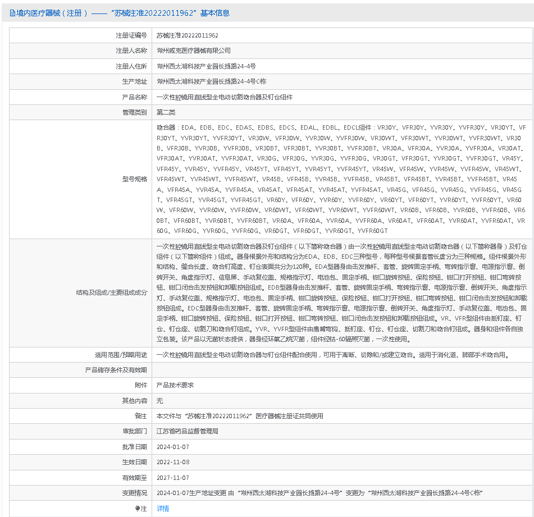Click 产品技术要求 in the 附件 row
The image size is (534, 517).
(175, 385)
